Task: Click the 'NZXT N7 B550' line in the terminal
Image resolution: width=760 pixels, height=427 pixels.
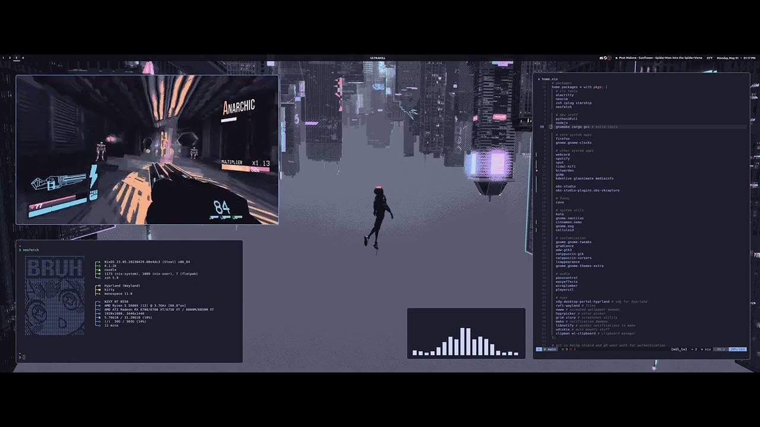Action: (x=116, y=302)
